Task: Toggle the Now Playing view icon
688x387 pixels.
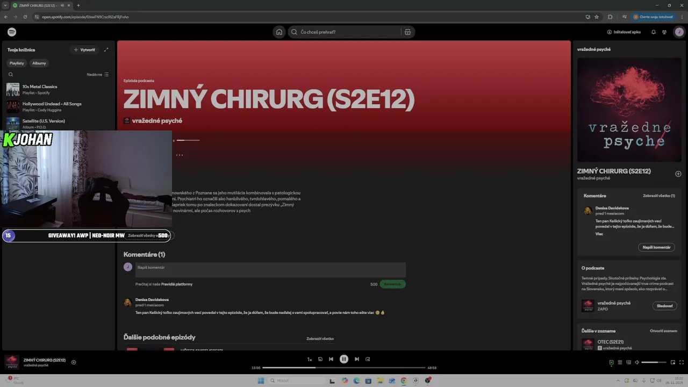Action: pos(611,362)
